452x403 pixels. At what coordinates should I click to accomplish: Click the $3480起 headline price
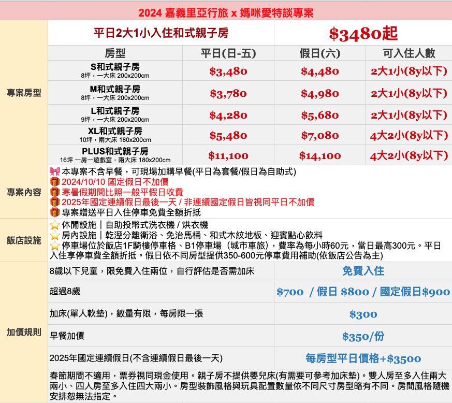363,34
